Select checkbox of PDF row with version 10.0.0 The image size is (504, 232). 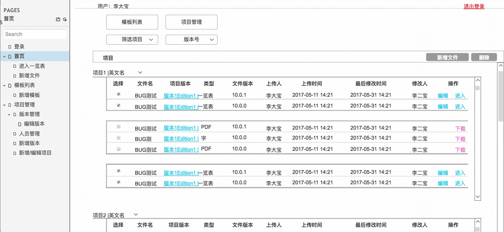click(118, 149)
